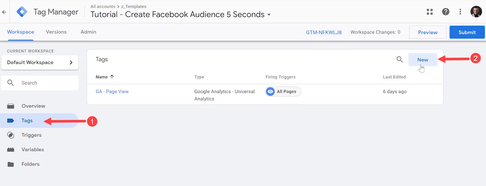Click the All Pages eye trigger icon

click(270, 91)
